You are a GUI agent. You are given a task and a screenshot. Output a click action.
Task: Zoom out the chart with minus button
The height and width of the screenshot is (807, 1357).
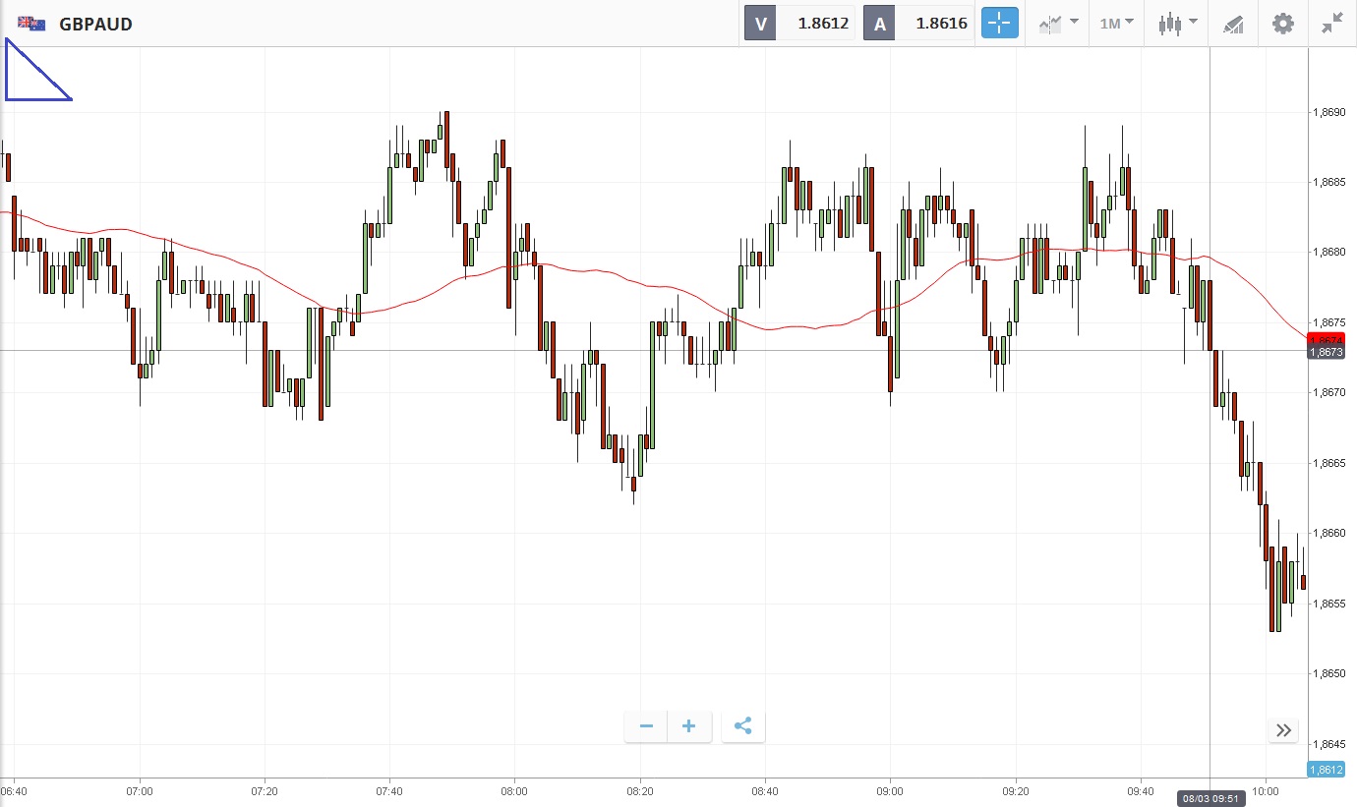(x=646, y=726)
